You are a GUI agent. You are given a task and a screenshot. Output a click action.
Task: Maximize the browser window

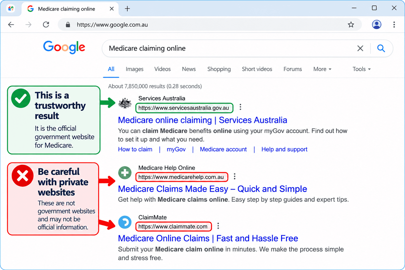tap(374, 8)
